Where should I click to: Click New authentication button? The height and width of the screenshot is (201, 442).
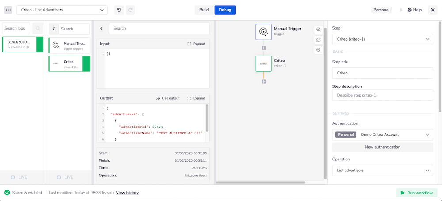(x=382, y=147)
